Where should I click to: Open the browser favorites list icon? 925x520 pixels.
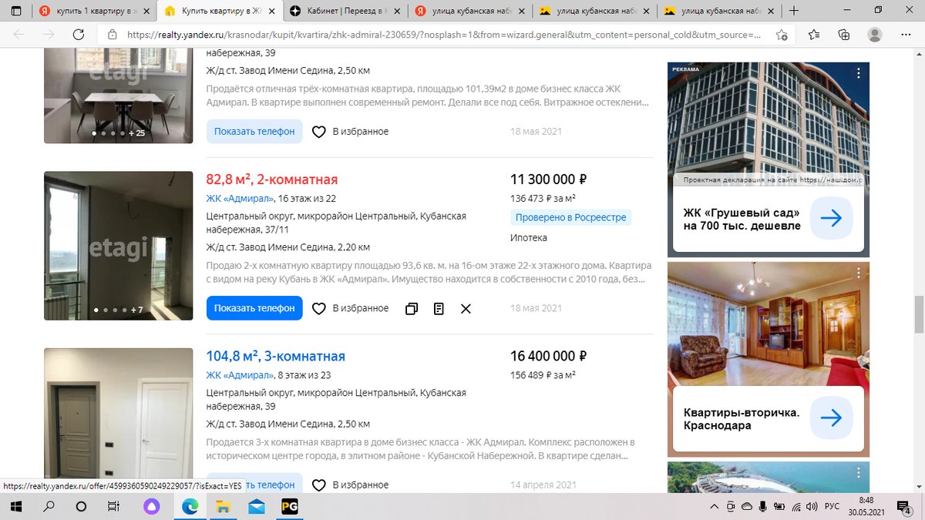point(815,35)
